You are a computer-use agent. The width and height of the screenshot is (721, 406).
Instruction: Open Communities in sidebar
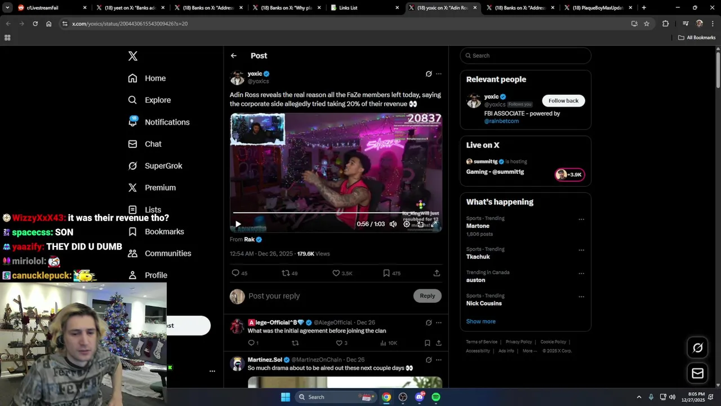click(159, 254)
